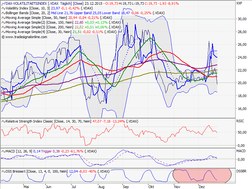Click the MACD indicator wave icon
The height and width of the screenshot is (189, 252).
pos(3,151)
